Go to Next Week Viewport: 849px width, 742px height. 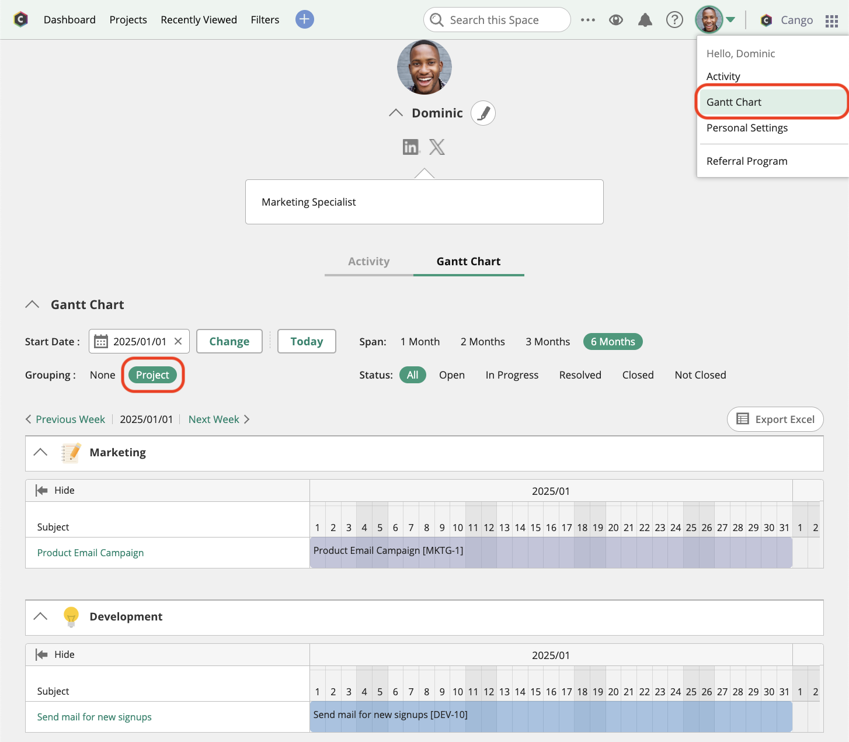[219, 419]
